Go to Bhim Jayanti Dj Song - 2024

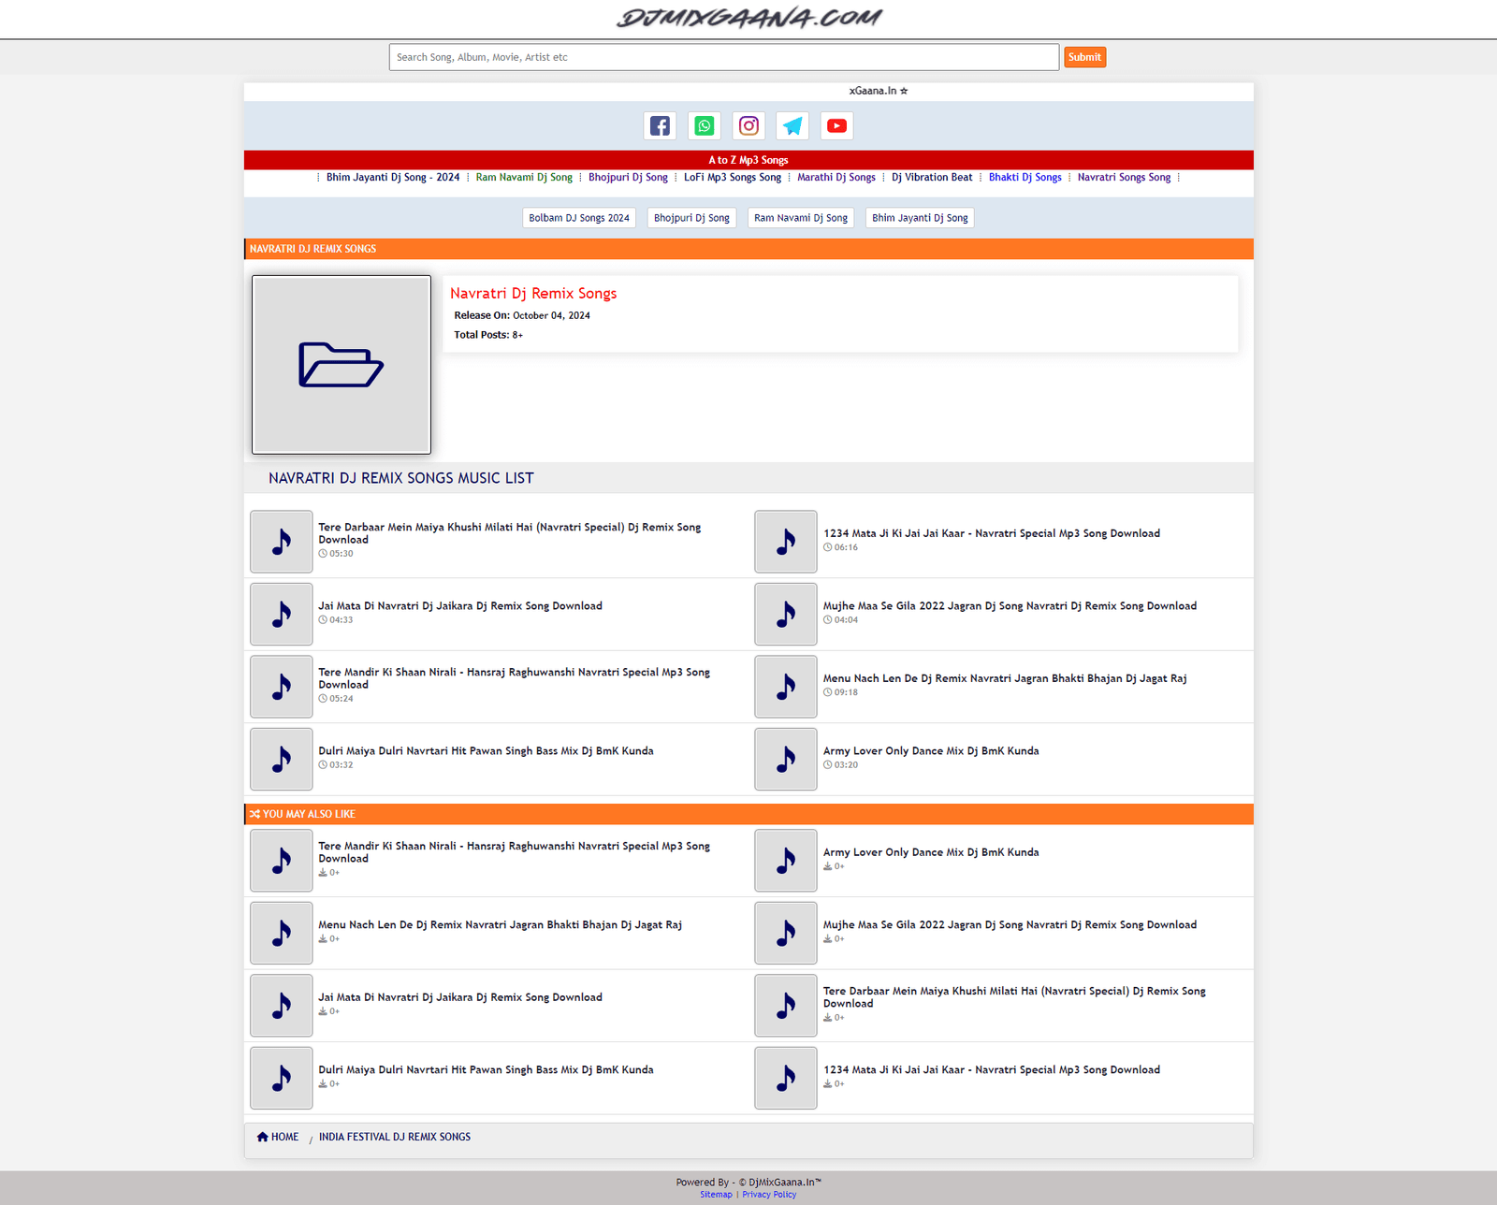(393, 177)
